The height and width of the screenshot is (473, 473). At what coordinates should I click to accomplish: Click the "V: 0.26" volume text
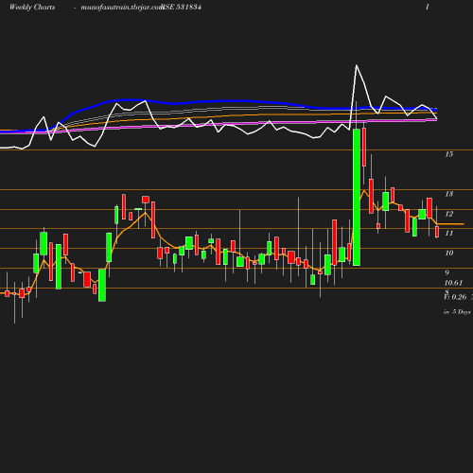coord(455,297)
